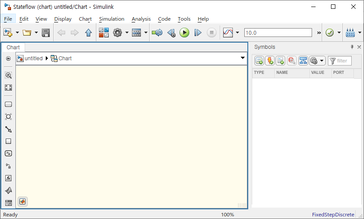The width and height of the screenshot is (364, 219).
Task: Select the State tool in palette
Action: (8, 104)
